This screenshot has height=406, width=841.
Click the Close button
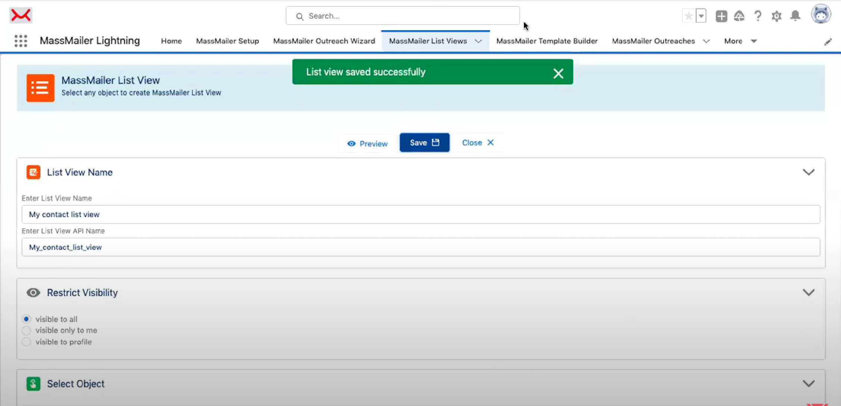click(x=478, y=143)
